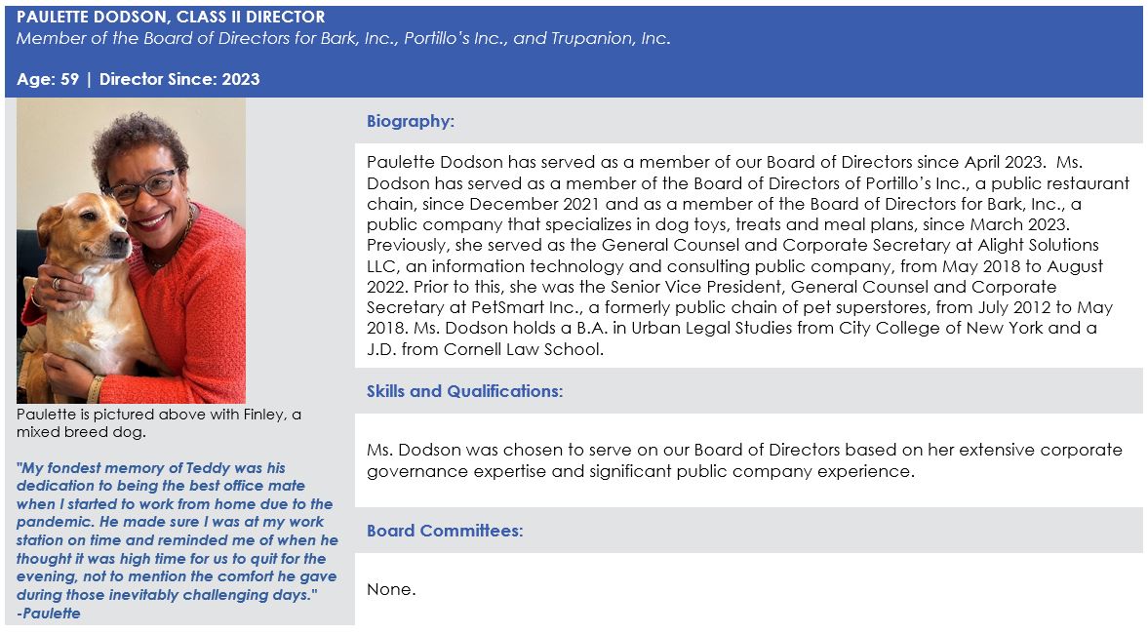Select the "PAULETTE DODSON, CLASS II DIRECTOR" title
The width and height of the screenshot is (1148, 634).
click(171, 18)
